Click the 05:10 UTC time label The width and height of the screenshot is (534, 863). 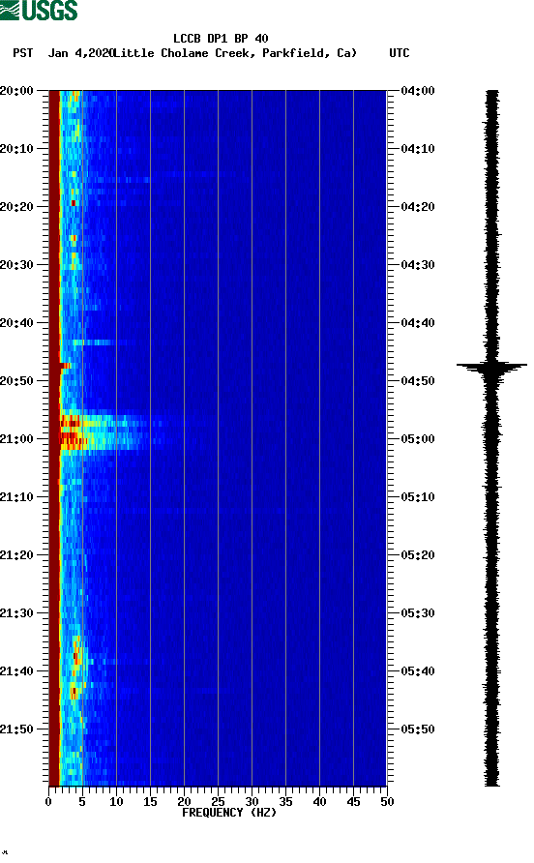(x=418, y=497)
